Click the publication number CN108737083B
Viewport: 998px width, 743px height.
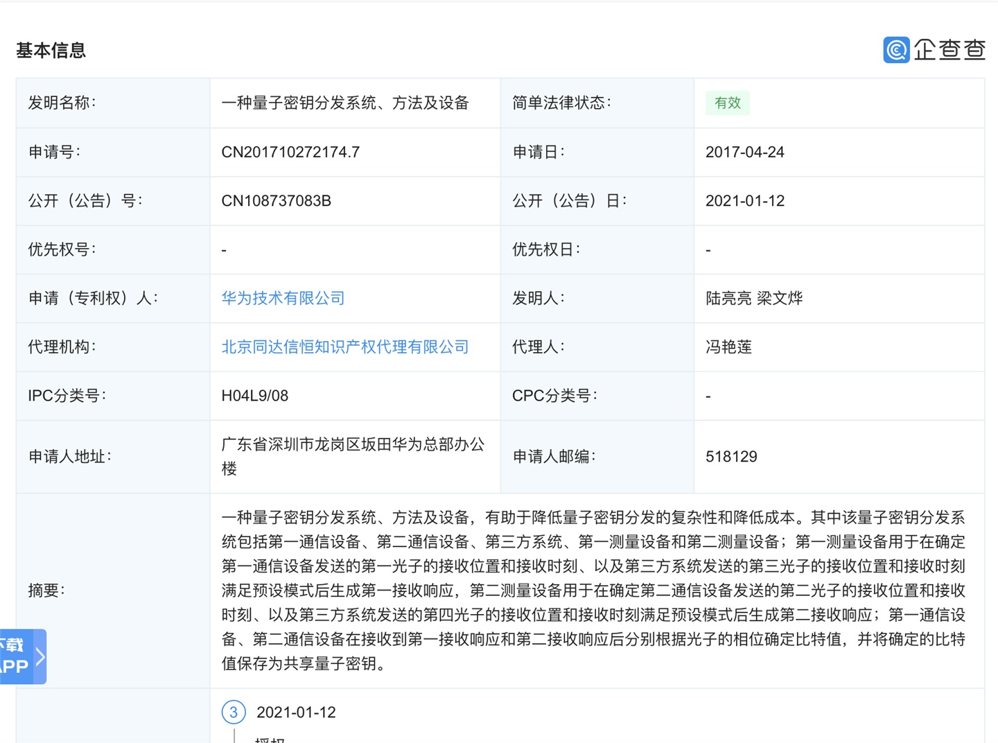coord(277,200)
